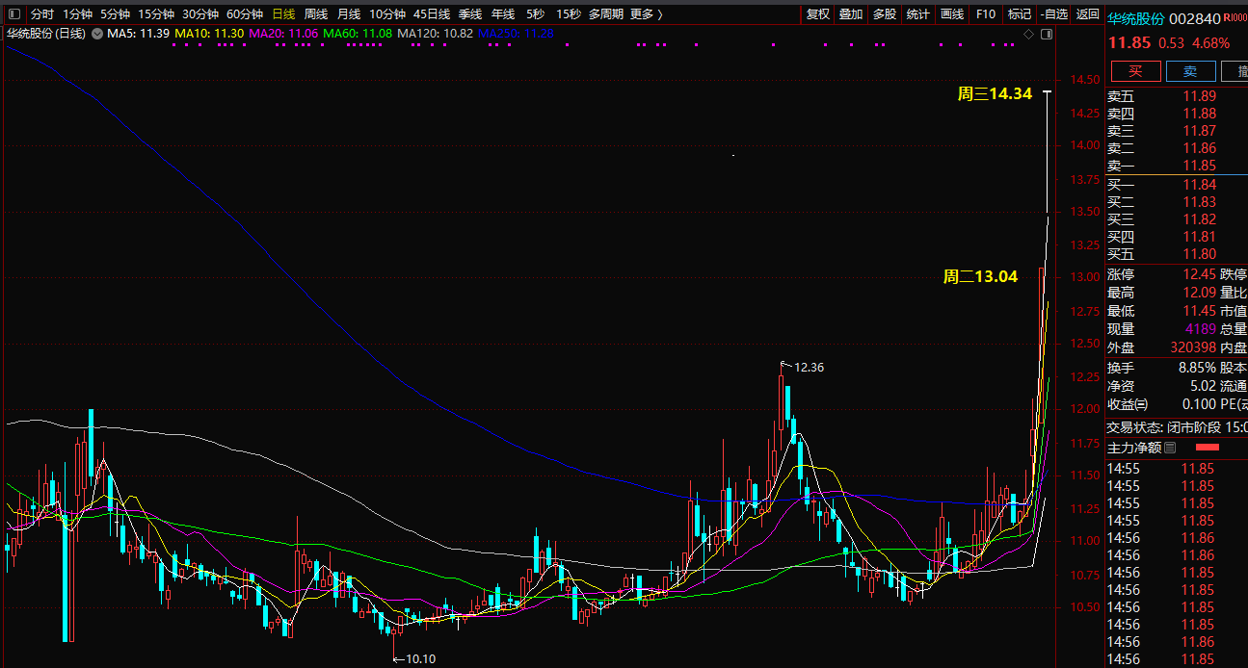Remove from watchlist via -自选
This screenshot has width=1248, height=668.
click(1054, 14)
